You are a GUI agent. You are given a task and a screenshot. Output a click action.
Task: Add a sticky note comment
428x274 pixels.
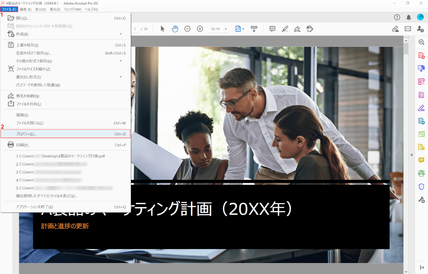tap(272, 29)
